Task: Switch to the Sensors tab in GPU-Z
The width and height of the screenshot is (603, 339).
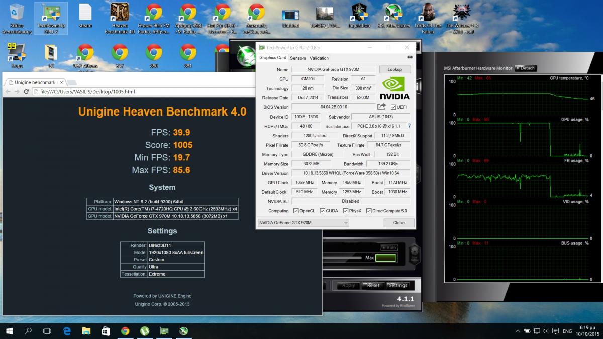Action: pyautogui.click(x=298, y=58)
